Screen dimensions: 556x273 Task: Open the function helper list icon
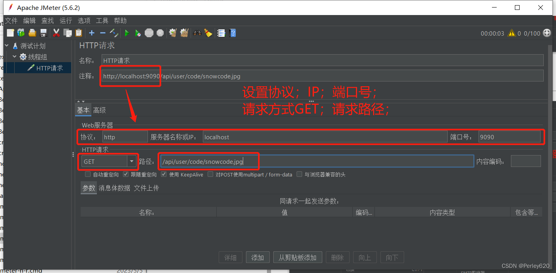(221, 33)
